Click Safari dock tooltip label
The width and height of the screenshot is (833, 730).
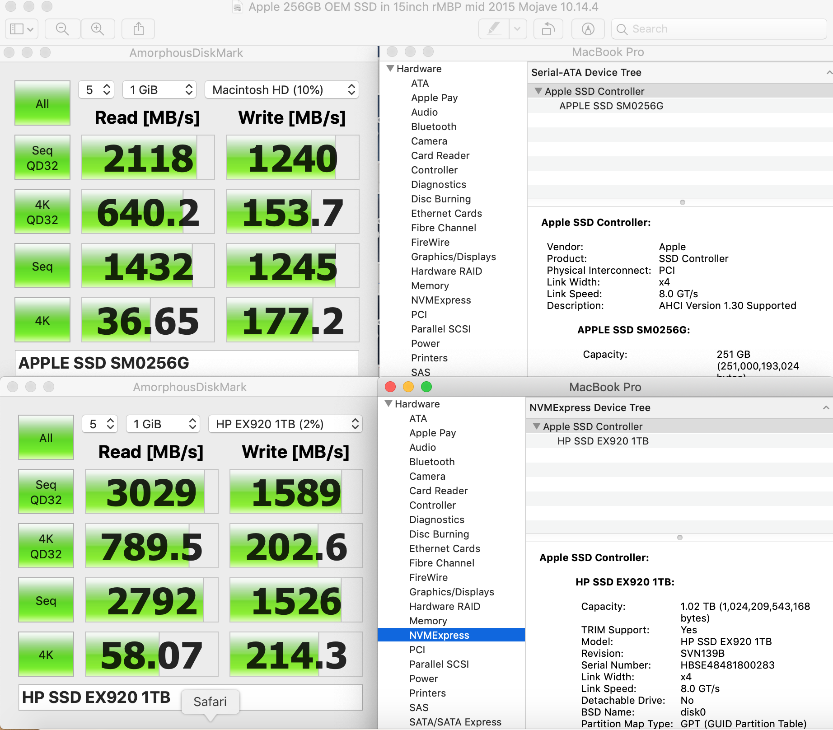[x=210, y=702]
